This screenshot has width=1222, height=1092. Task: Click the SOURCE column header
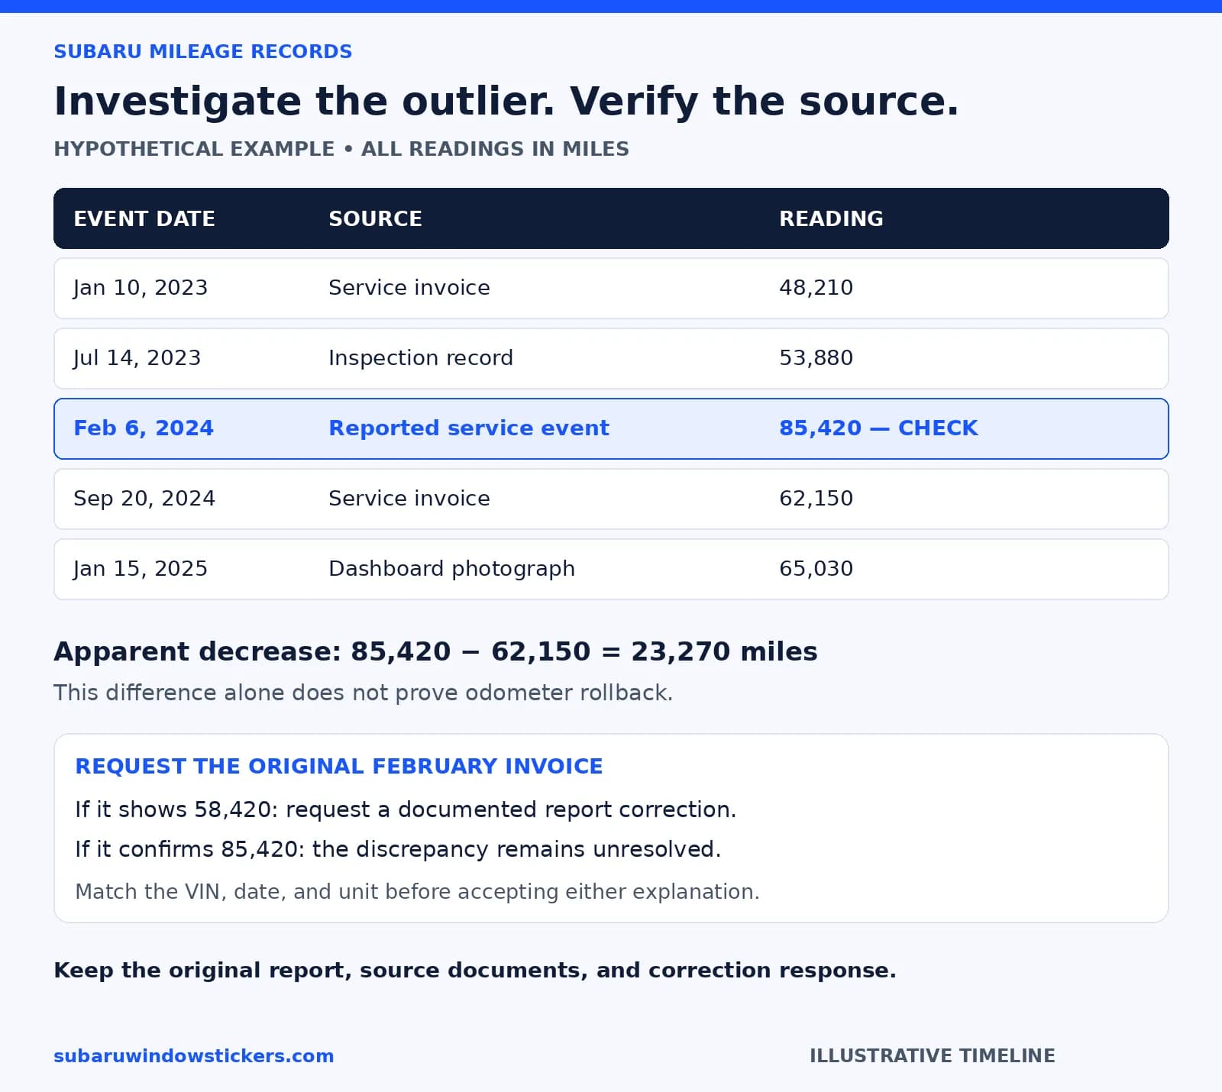point(375,218)
